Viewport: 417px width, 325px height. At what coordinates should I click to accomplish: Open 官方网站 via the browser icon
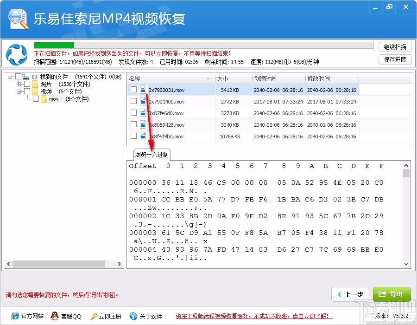[14, 316]
